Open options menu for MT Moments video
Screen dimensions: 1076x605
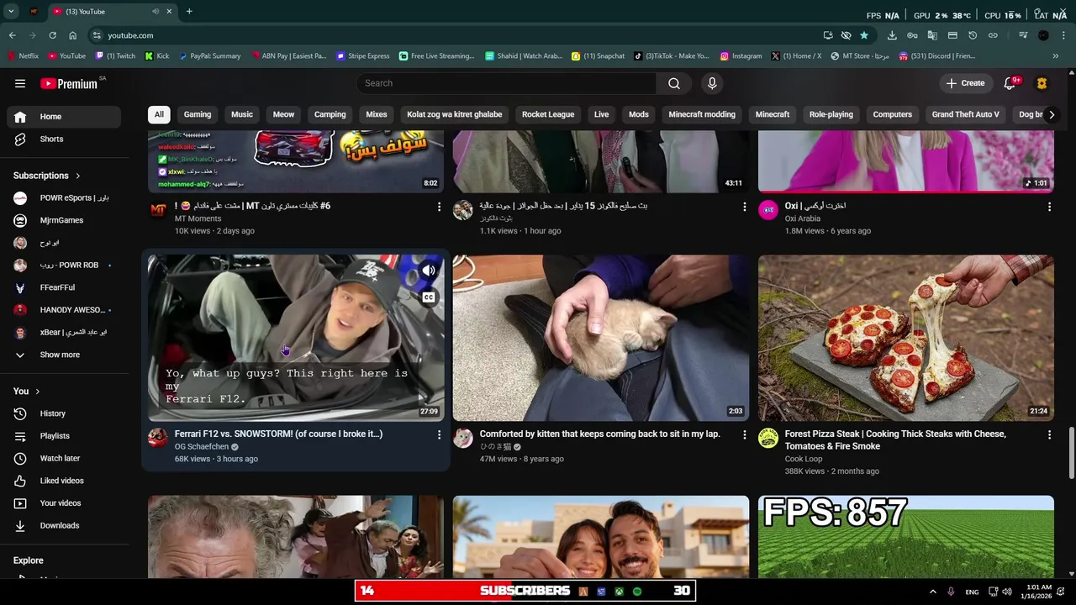tap(439, 206)
